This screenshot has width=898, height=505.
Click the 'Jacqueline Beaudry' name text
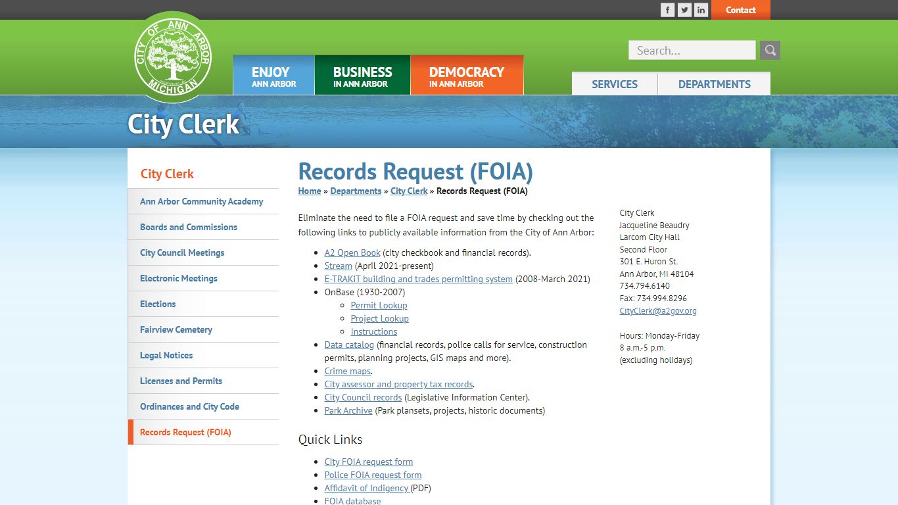pos(655,225)
